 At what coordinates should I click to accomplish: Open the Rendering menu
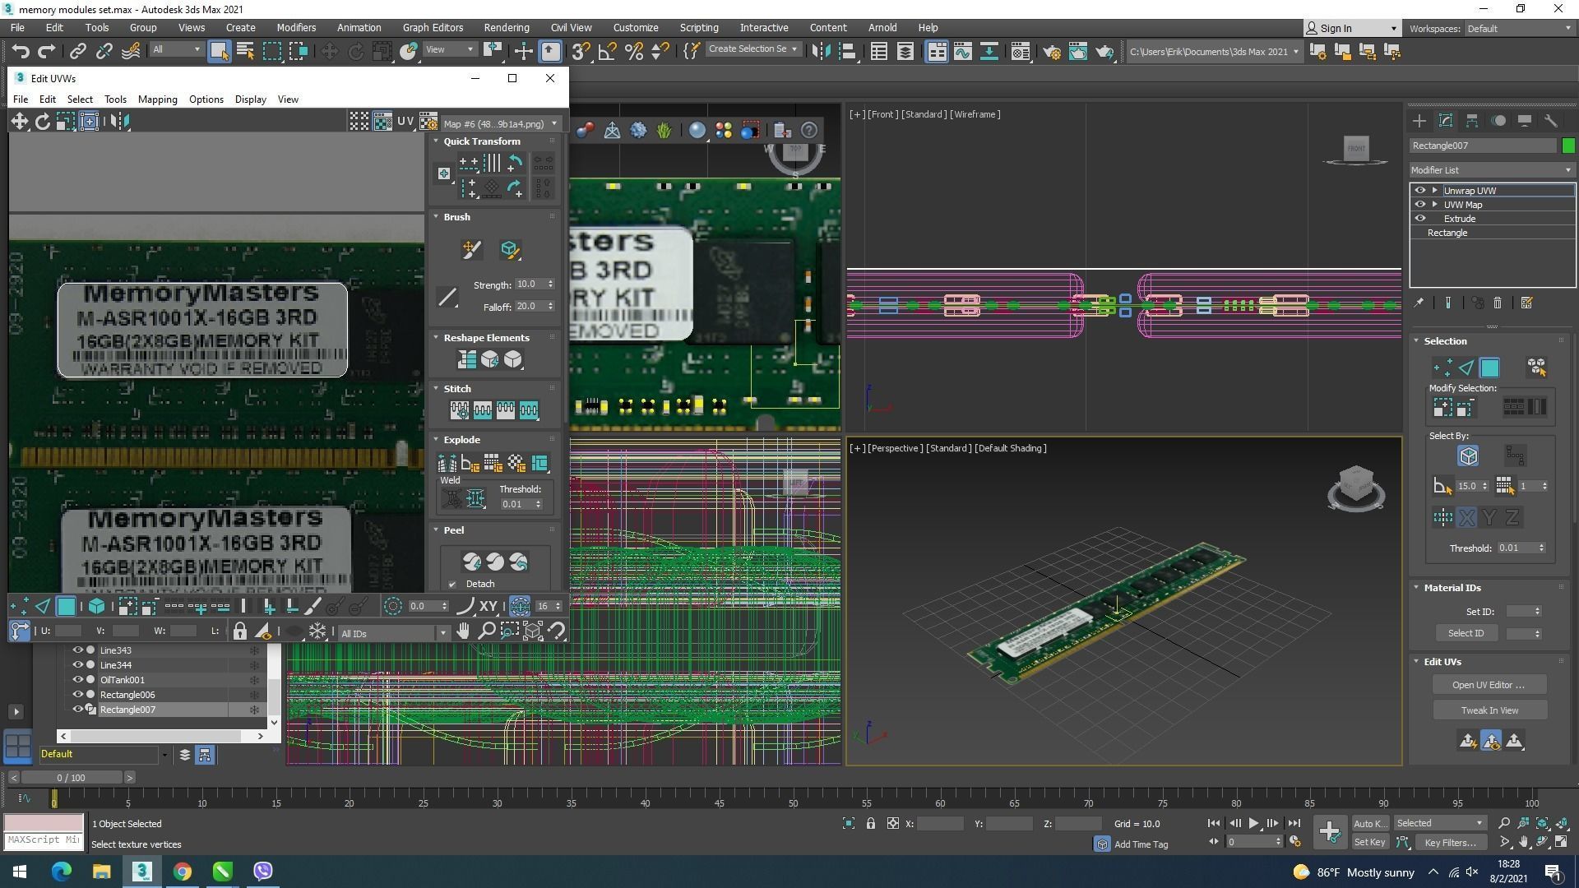(506, 27)
